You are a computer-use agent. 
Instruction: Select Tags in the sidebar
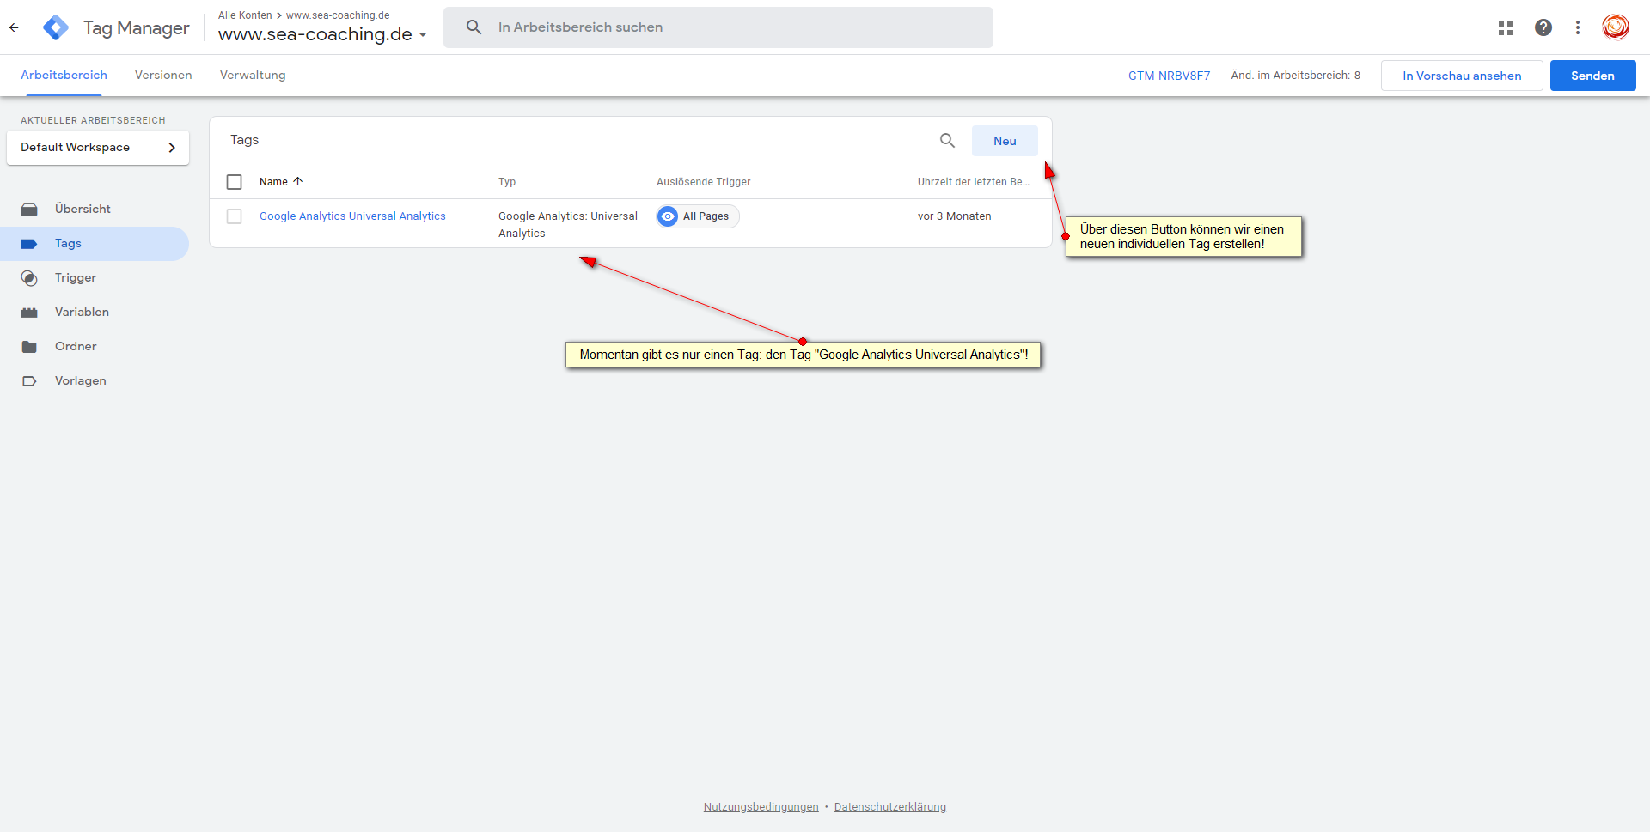tap(95, 244)
